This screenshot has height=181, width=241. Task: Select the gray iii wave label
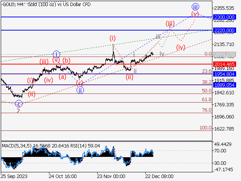pos(158,37)
